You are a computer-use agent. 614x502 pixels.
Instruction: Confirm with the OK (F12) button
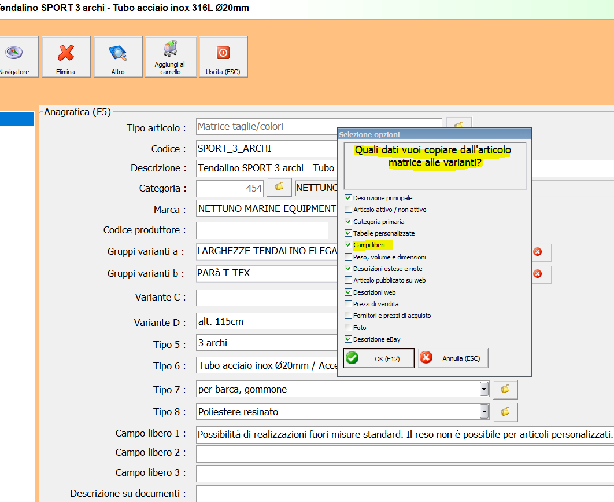coord(379,358)
